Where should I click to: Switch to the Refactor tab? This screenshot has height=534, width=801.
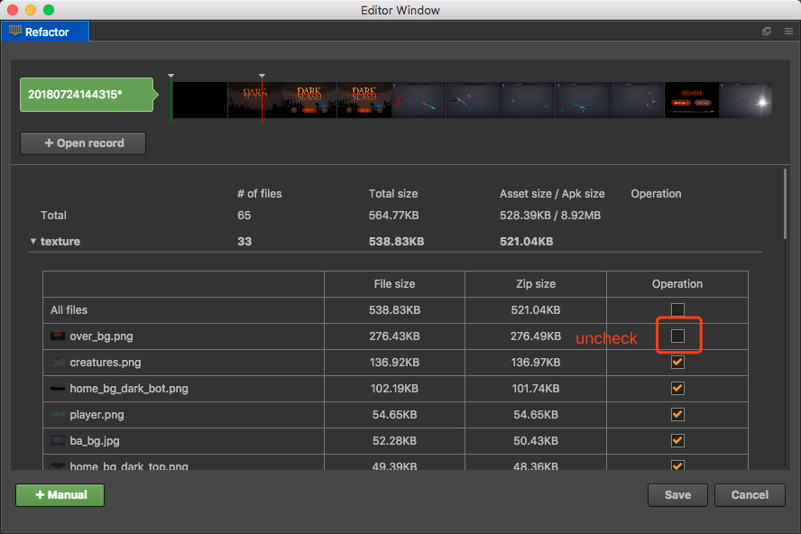tap(45, 32)
